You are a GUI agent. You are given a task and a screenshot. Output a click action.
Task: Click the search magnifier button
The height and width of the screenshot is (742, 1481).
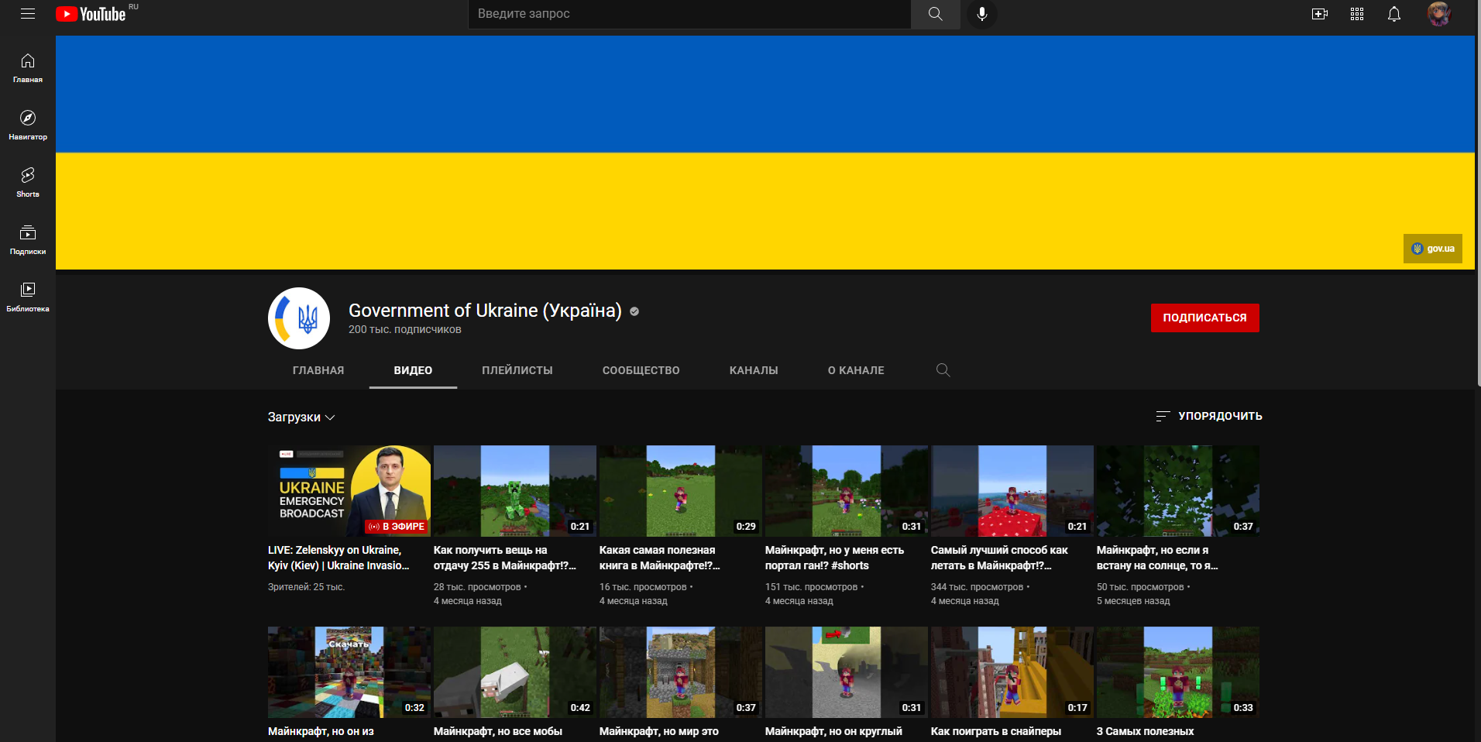(935, 14)
